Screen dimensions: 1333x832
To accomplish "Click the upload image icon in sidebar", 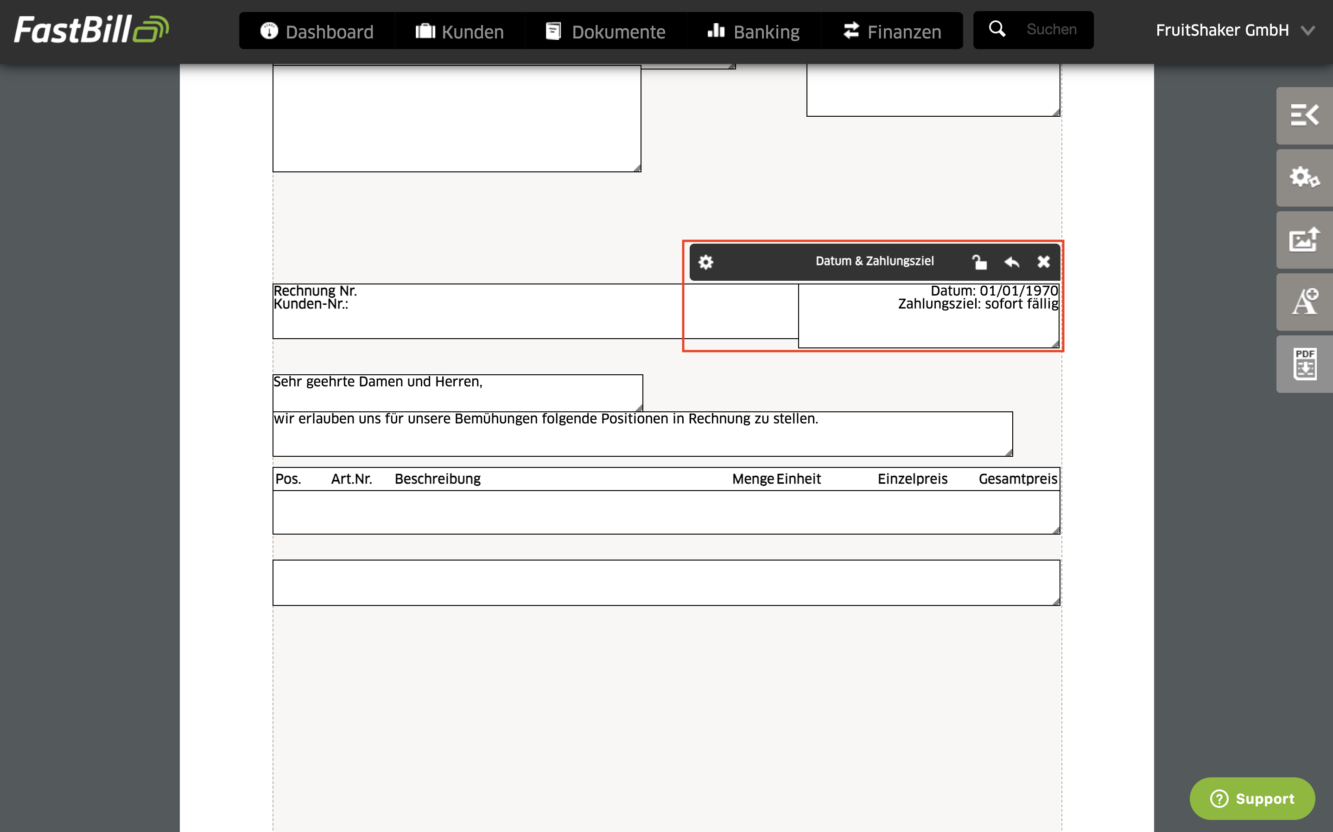I will 1304,240.
